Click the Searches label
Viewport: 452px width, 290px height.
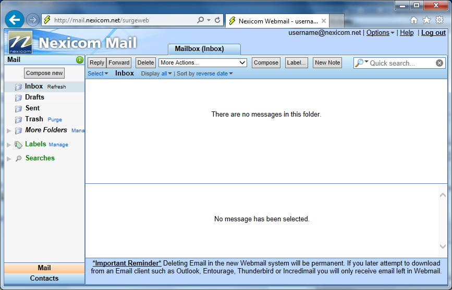pos(40,158)
